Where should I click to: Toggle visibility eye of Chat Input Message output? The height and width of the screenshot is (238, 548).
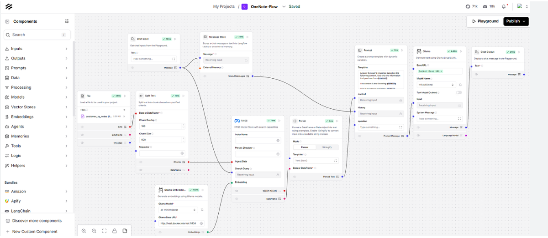pos(133,67)
